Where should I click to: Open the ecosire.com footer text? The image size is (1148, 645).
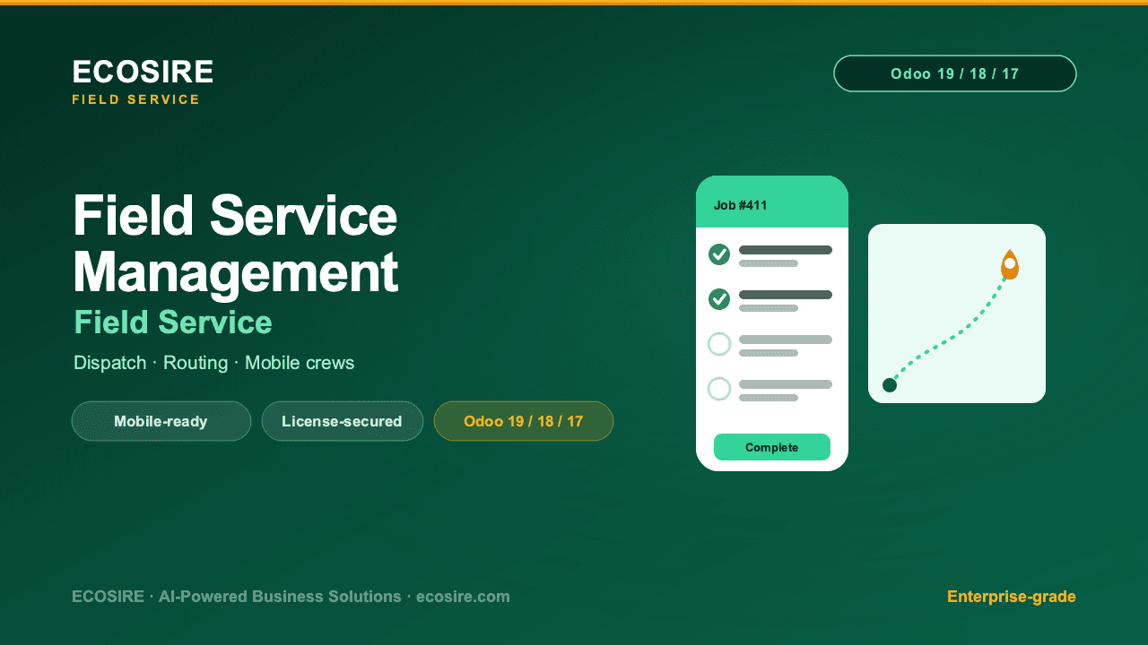pyautogui.click(x=463, y=597)
